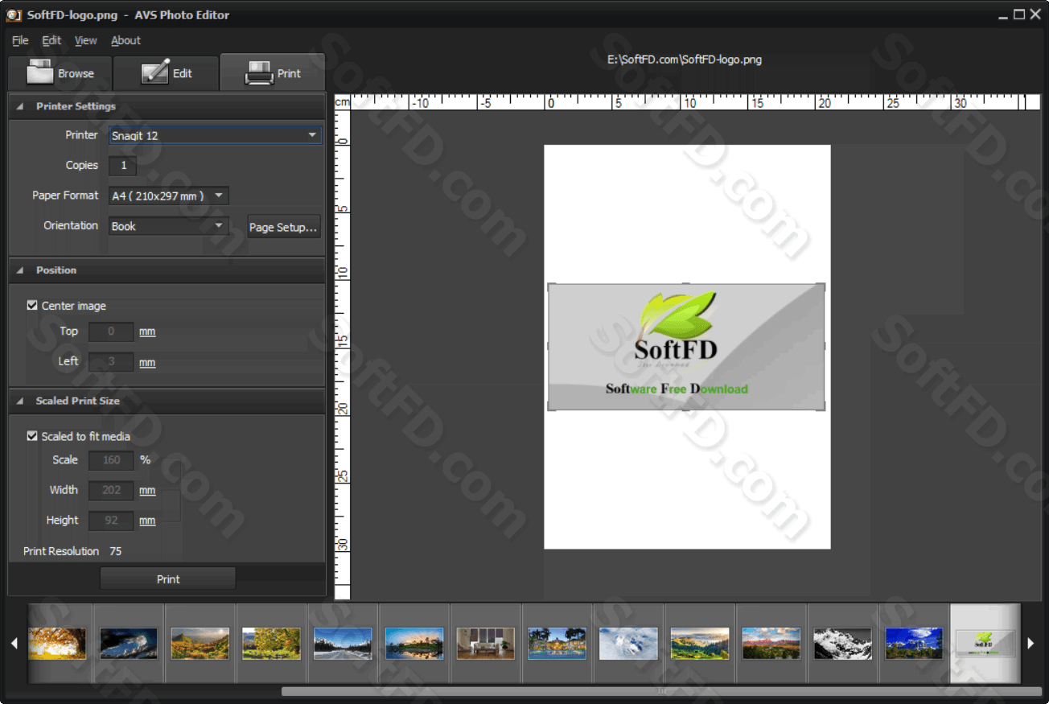
Task: Open the About menu
Action: tap(125, 40)
